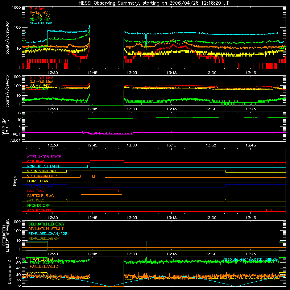This screenshot has width=290, height=290.
Task: Click the SC_IN_SUNLIGHT flag label
Action: 42,171
